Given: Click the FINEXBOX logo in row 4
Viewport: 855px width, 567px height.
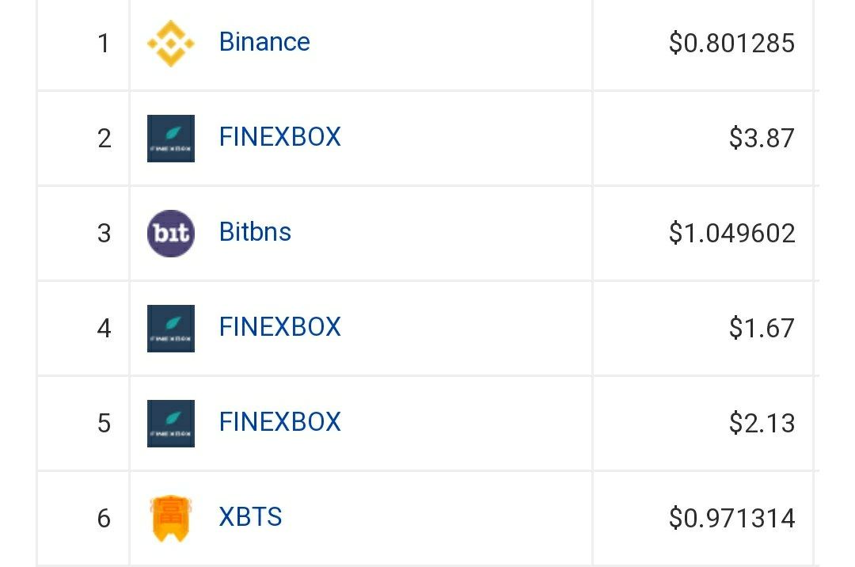Looking at the screenshot, I should pyautogui.click(x=170, y=328).
